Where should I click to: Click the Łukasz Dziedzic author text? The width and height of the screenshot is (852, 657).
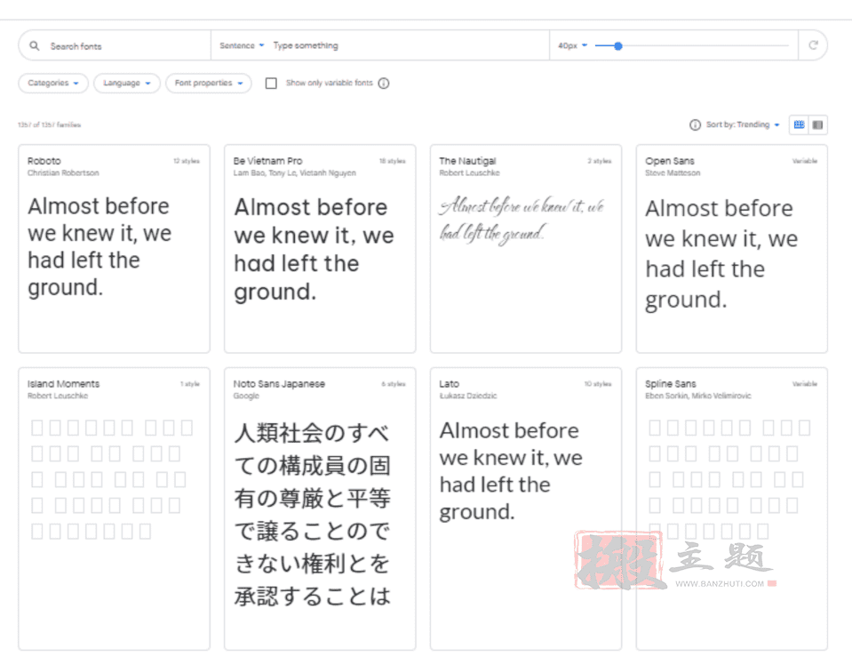pyautogui.click(x=468, y=396)
